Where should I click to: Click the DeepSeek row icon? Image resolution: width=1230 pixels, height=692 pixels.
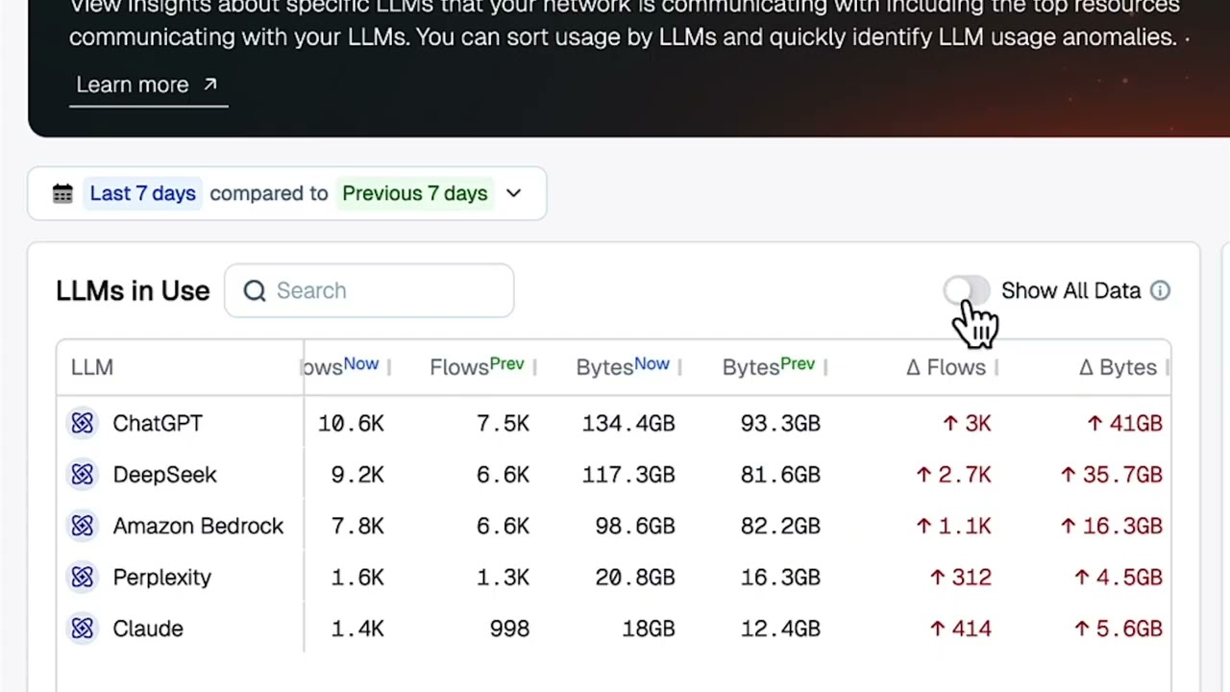click(83, 475)
